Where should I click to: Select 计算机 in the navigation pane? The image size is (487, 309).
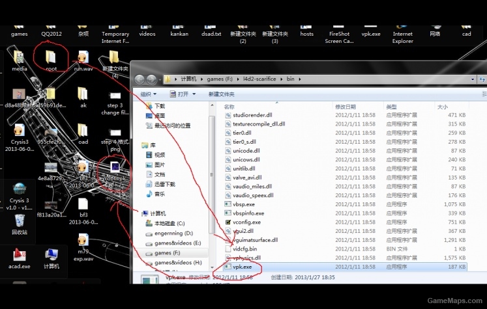(x=154, y=213)
